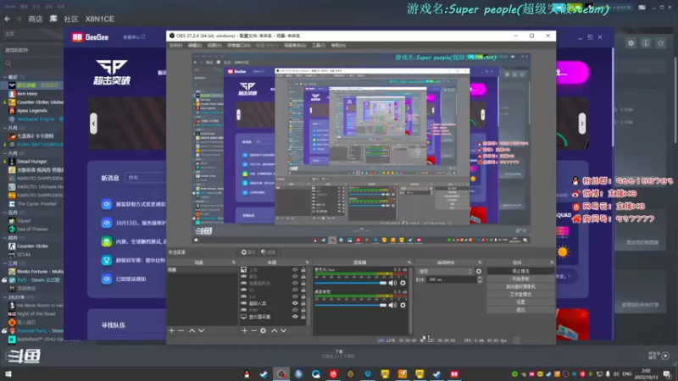Toggle visibility of 显示器采集 source
678x381 pixels.
pyautogui.click(x=295, y=317)
